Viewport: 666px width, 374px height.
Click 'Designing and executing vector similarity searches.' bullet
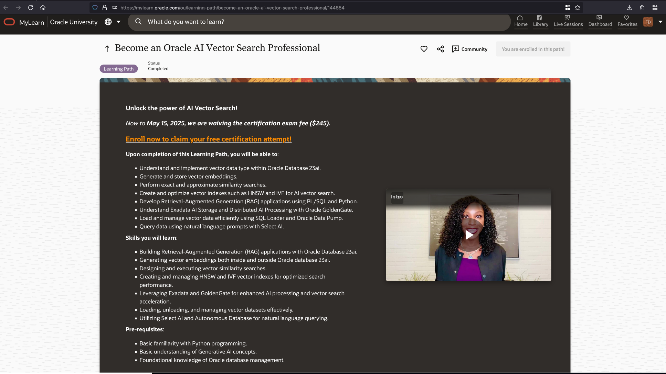pos(203,269)
